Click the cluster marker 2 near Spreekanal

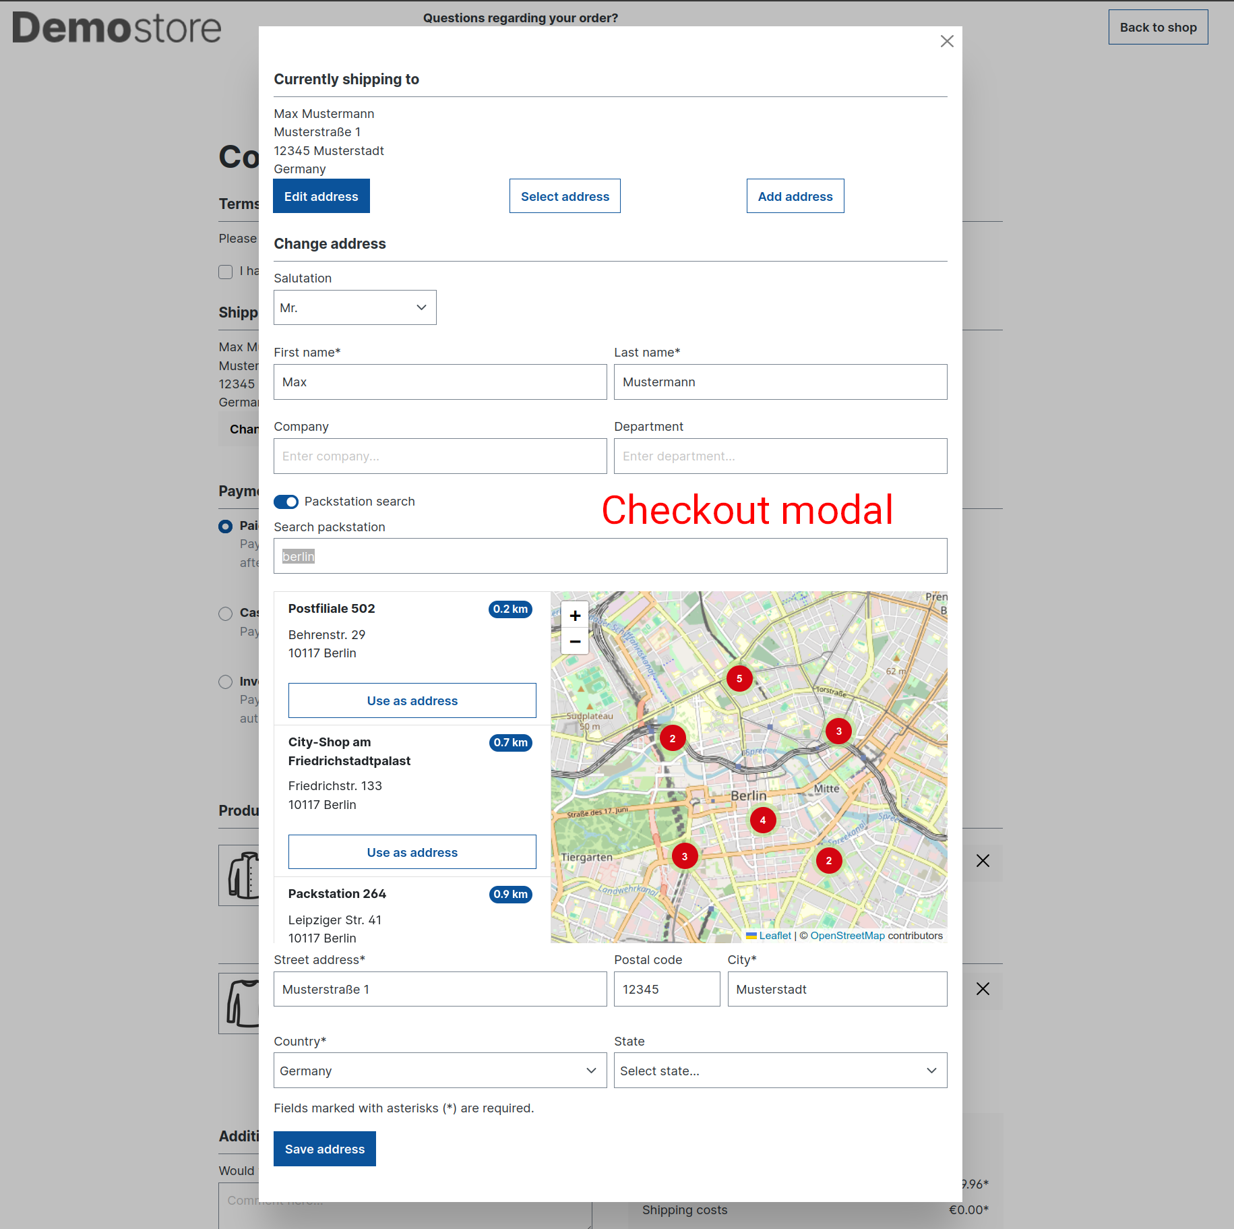click(x=829, y=860)
